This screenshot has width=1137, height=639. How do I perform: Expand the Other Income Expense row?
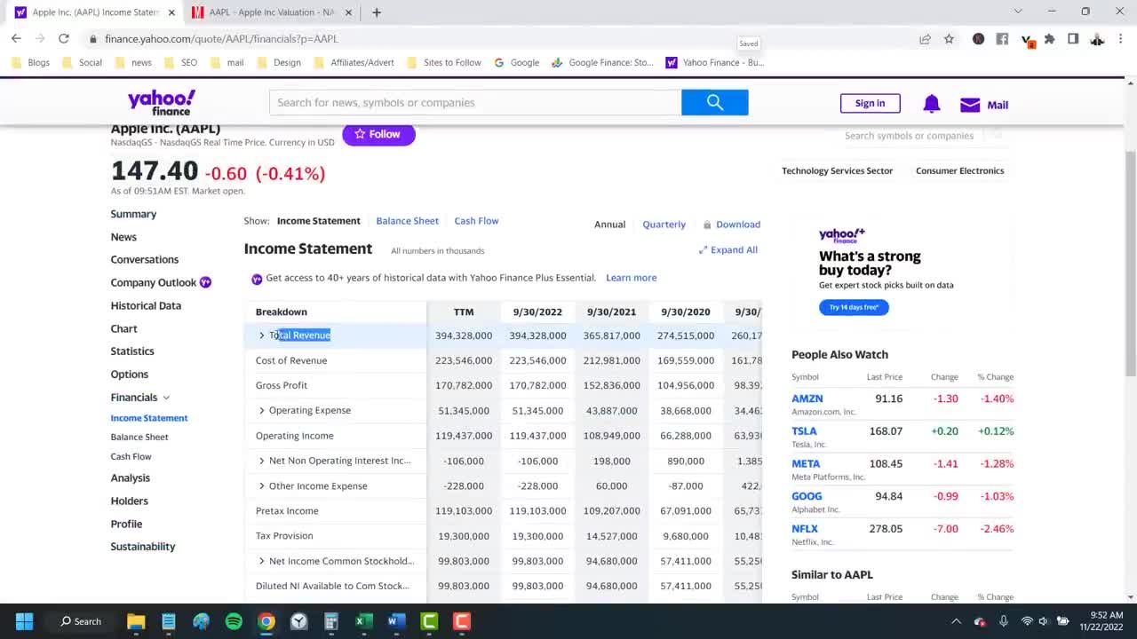tap(261, 486)
